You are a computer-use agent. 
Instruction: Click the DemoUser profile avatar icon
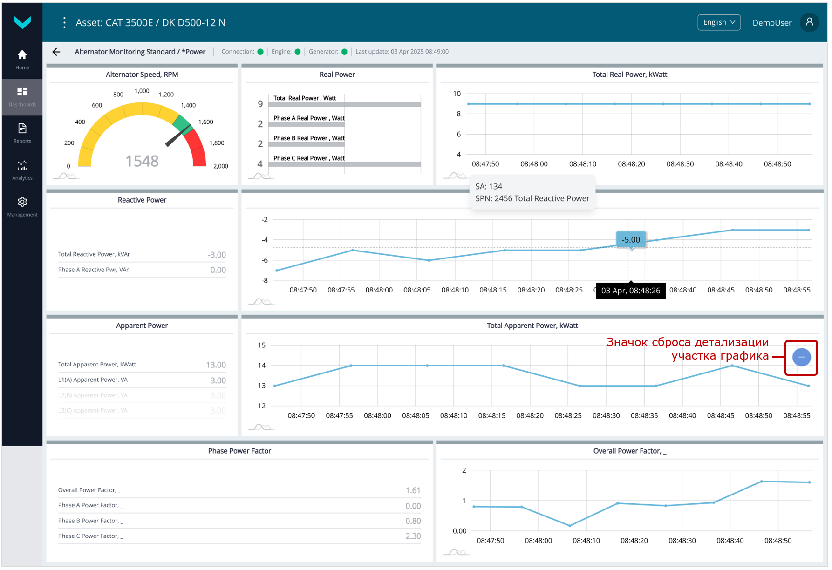click(x=809, y=22)
